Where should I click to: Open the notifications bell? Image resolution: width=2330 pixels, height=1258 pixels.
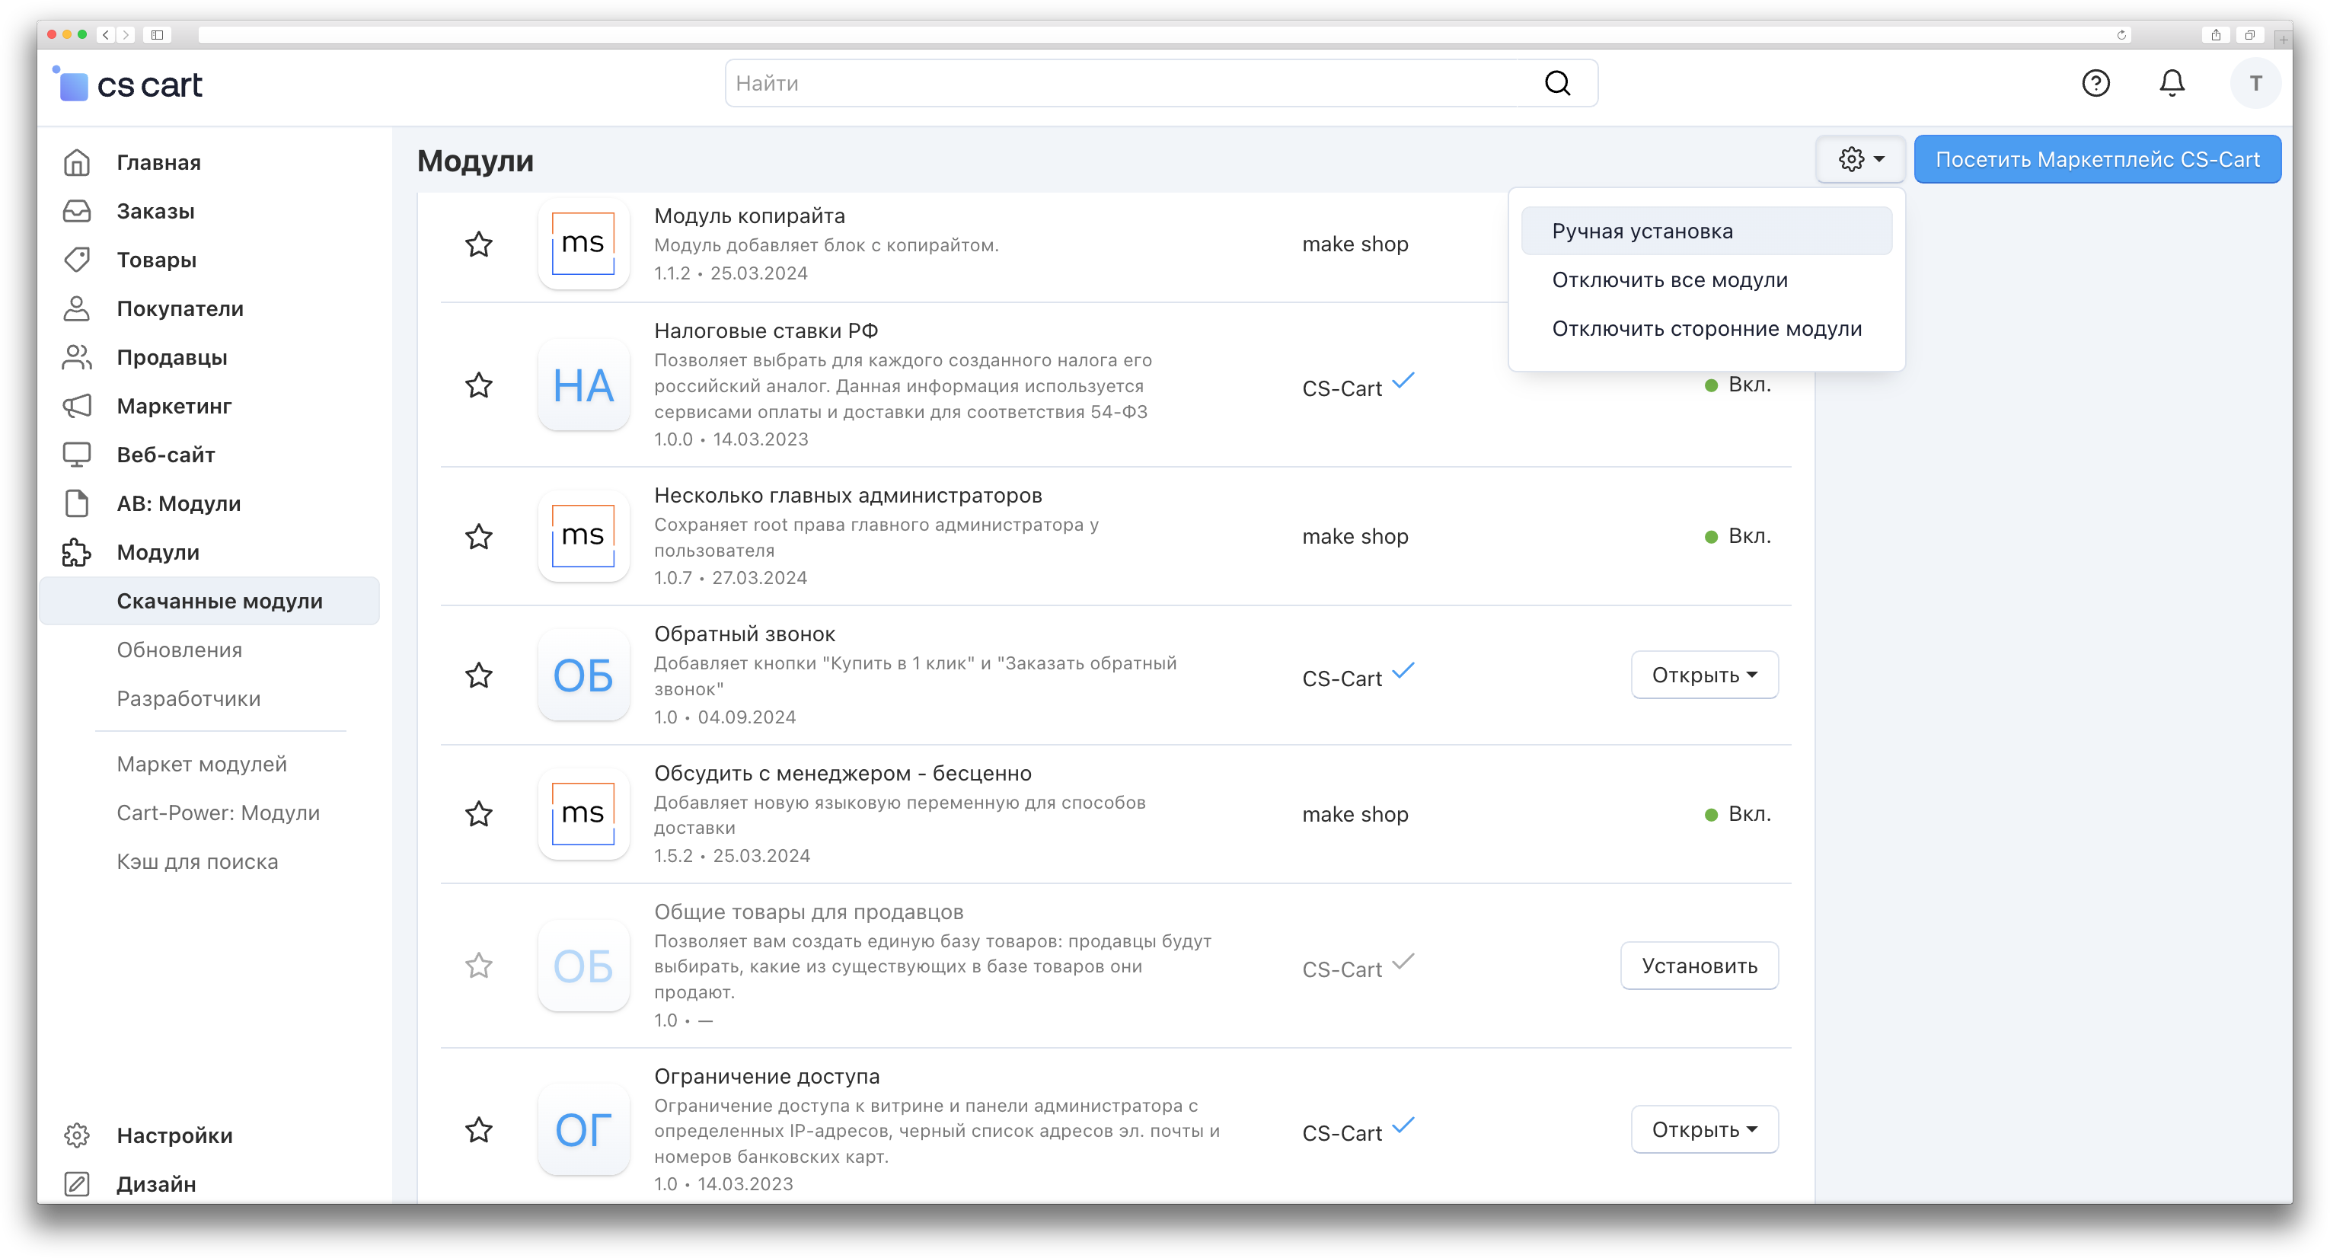tap(2172, 83)
